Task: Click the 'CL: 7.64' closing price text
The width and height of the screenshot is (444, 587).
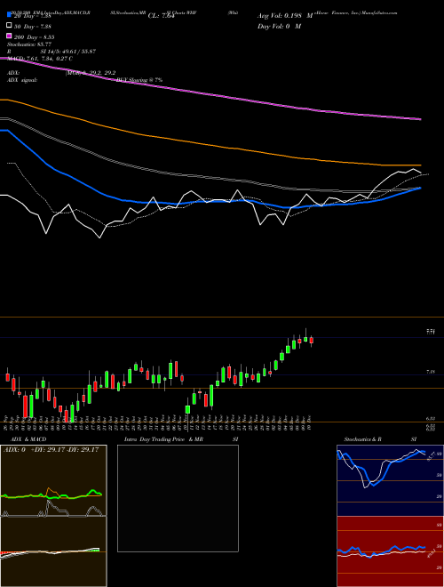Action: [x=162, y=16]
